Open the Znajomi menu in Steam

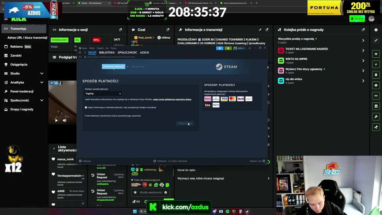100,48
